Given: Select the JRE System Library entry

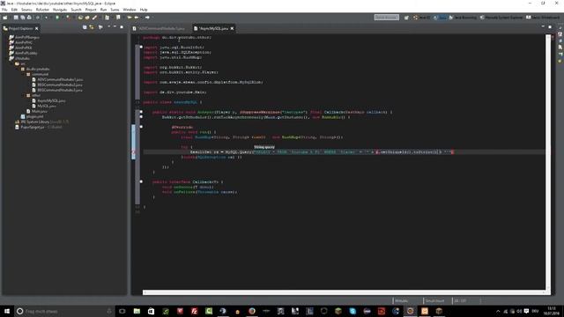Looking at the screenshot, I should [x=41, y=122].
